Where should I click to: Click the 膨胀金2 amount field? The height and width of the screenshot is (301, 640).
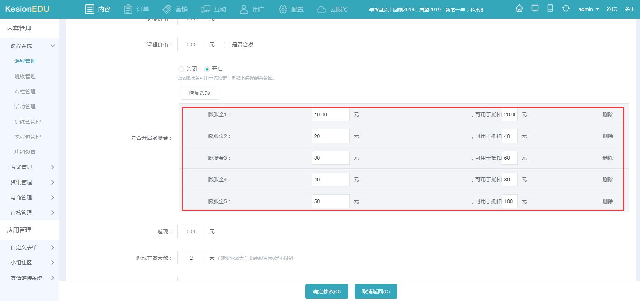tap(331, 136)
